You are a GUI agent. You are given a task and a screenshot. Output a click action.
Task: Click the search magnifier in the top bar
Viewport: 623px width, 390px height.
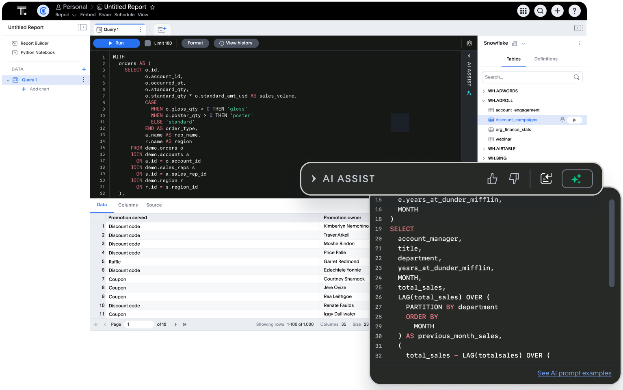coord(541,11)
